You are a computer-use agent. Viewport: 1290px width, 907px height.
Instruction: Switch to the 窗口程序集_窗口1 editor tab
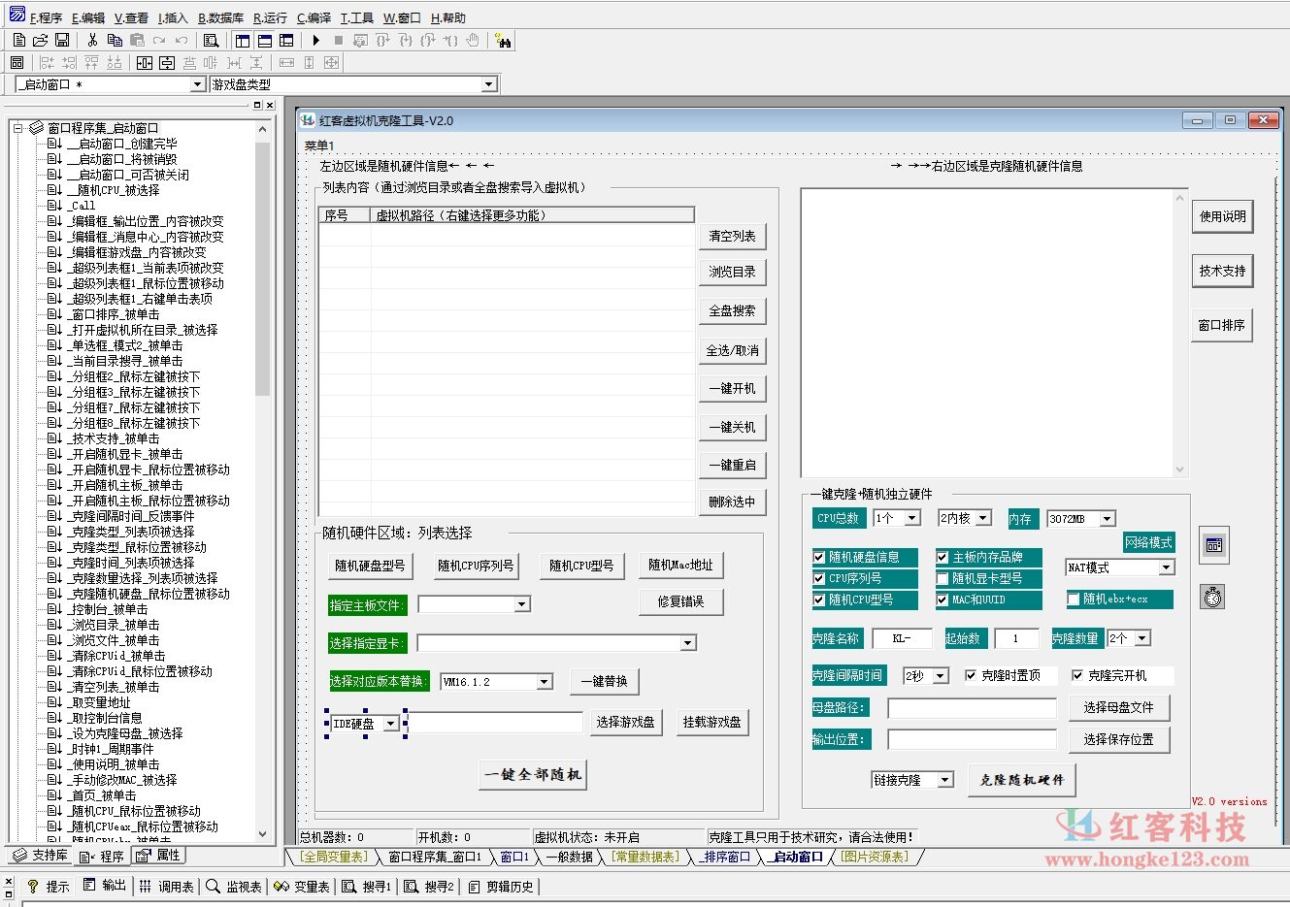[434, 858]
